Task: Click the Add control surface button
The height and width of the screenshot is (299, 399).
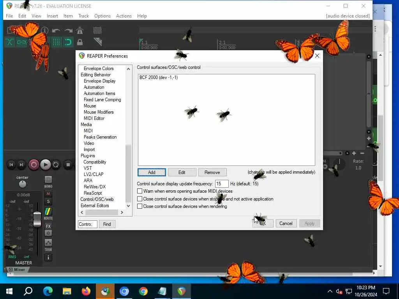Action: 152,172
